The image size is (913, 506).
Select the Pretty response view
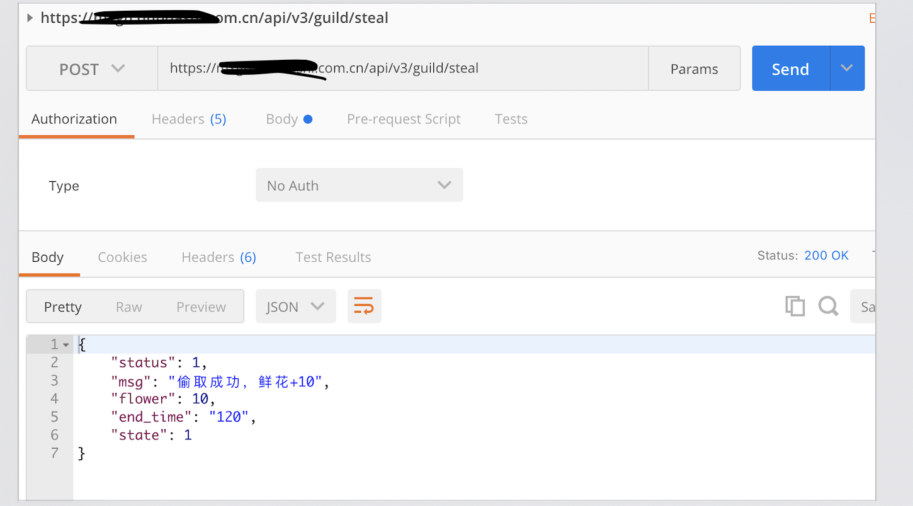coord(63,306)
